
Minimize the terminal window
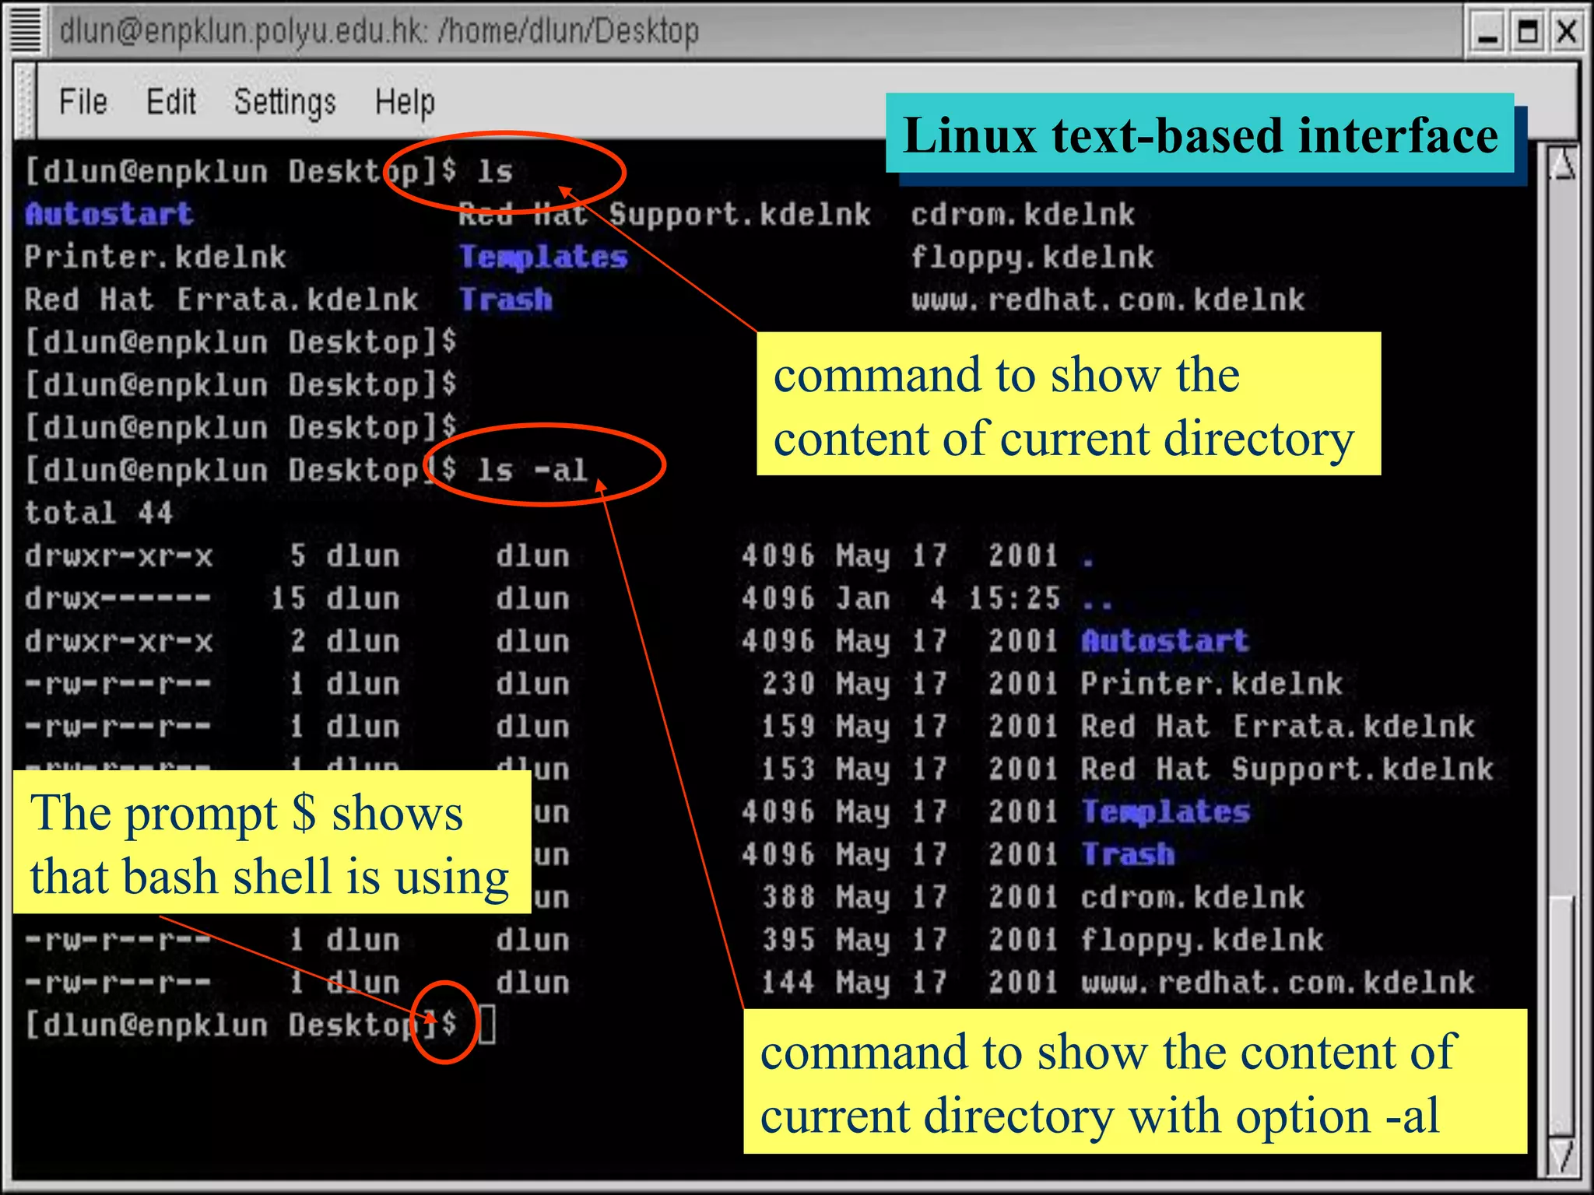(x=1487, y=33)
